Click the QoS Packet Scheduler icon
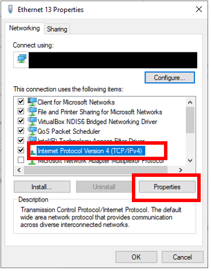This screenshot has width=211, height=271. pos(32,131)
